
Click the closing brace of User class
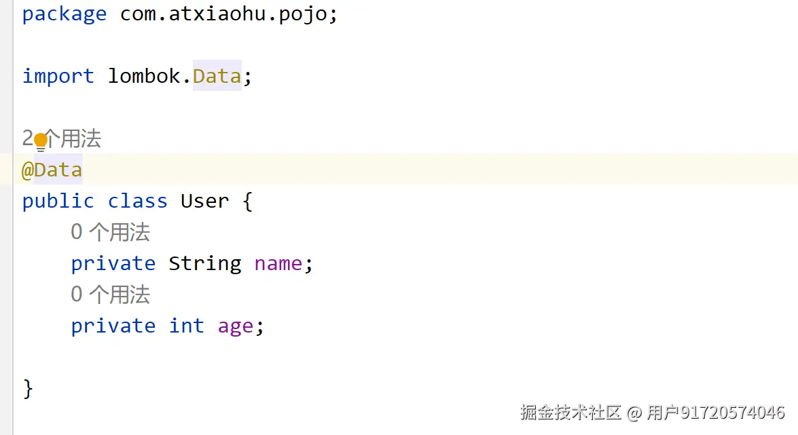(x=28, y=389)
